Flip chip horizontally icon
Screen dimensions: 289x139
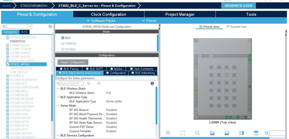242,133
